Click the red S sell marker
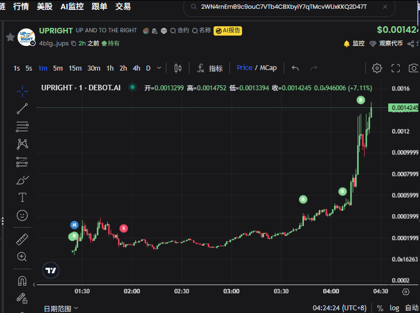Viewport: 420px width, 313px height. [124, 228]
